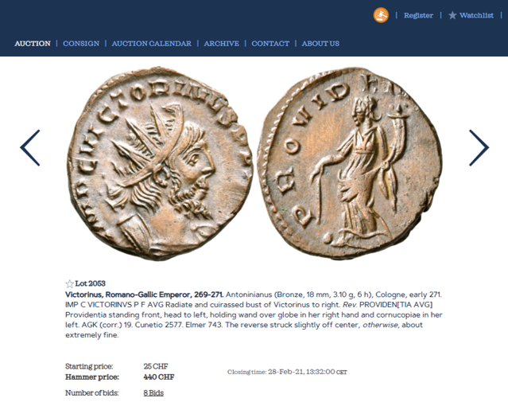Click the coin obverse image of Victorinus
Image resolution: width=508 pixels, height=410 pixels.
pos(160,164)
